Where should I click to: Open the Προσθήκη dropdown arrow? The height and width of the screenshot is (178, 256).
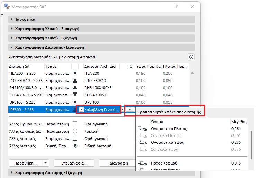pyautogui.click(x=46, y=163)
